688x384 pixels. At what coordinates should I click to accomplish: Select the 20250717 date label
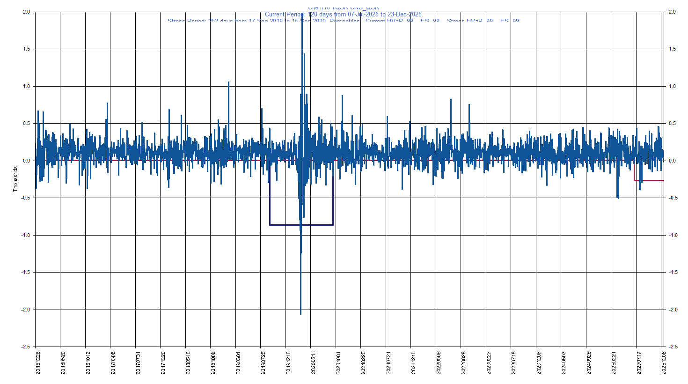[639, 363]
